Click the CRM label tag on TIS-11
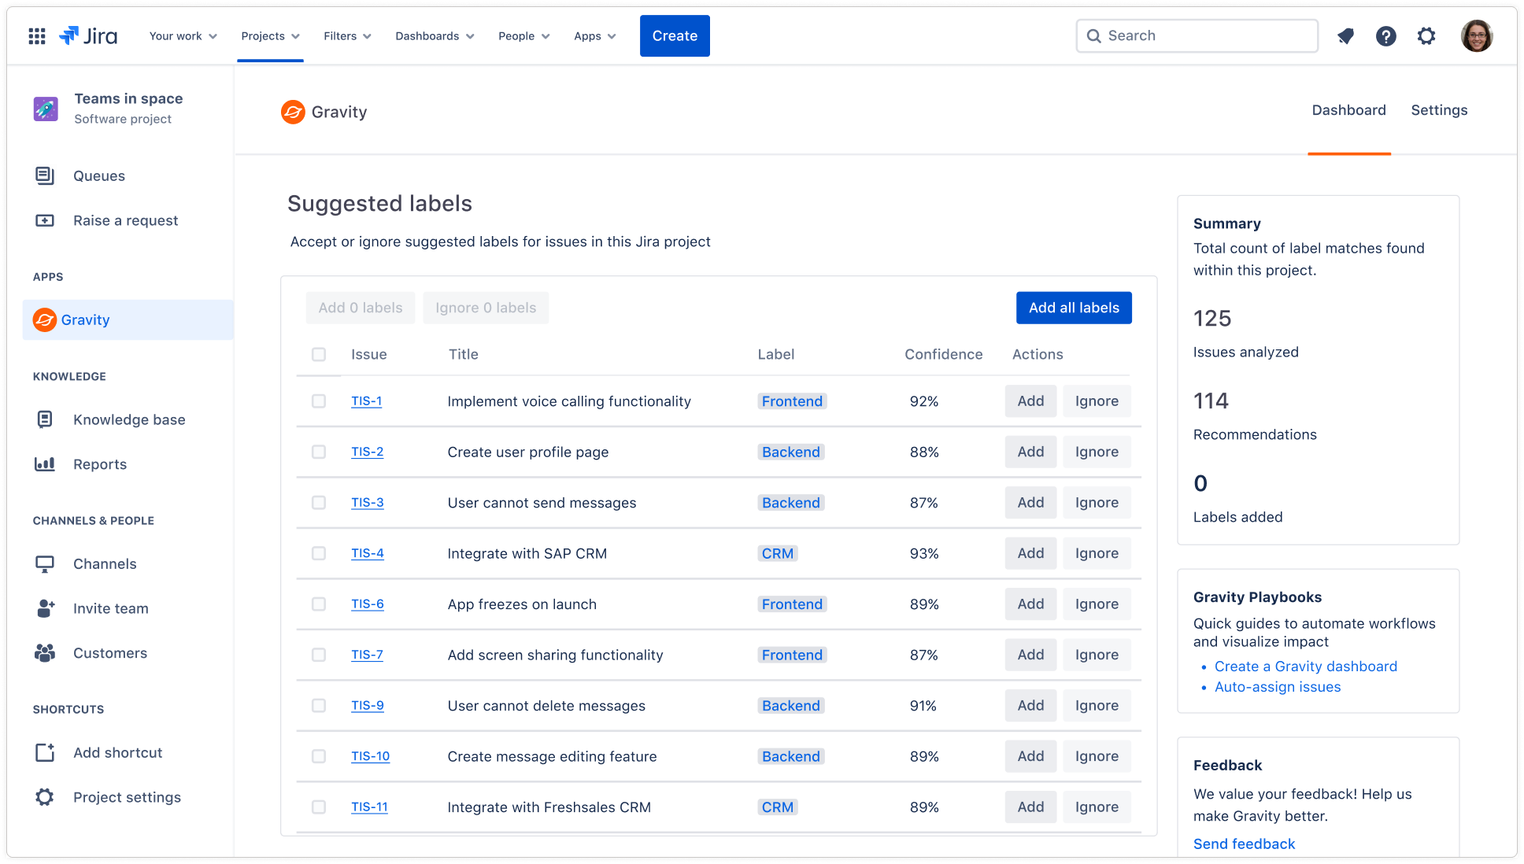The width and height of the screenshot is (1524, 864). tap(777, 807)
